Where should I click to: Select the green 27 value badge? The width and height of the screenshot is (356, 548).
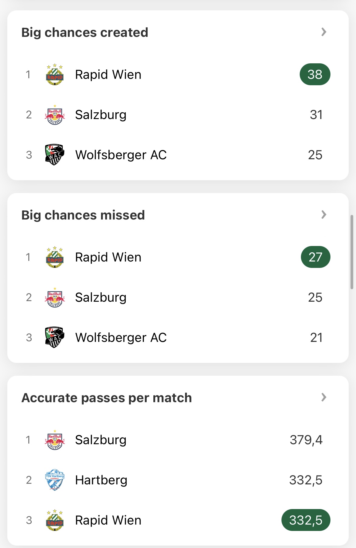(316, 257)
